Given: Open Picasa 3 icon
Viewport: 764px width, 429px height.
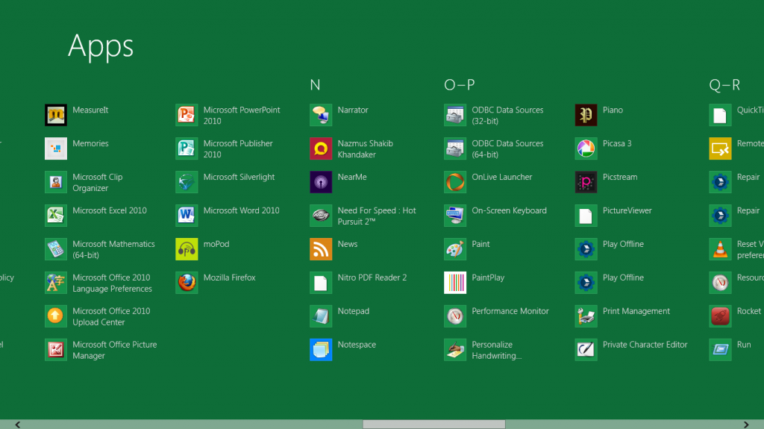Looking at the screenshot, I should (586, 148).
